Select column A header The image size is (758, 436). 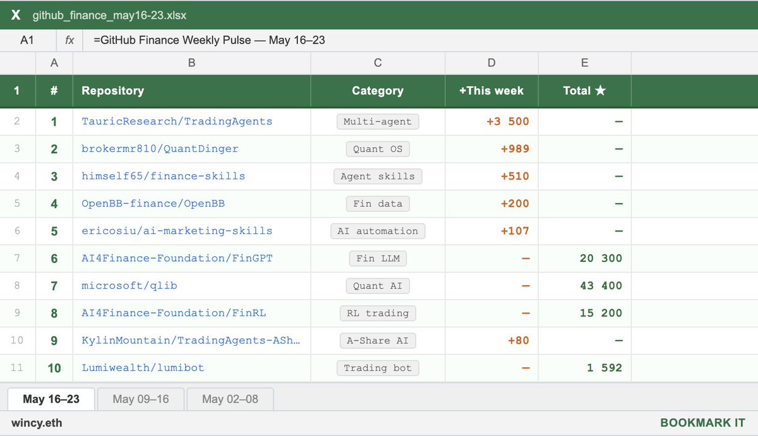(x=54, y=62)
